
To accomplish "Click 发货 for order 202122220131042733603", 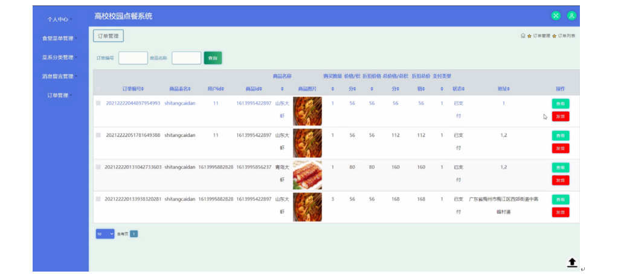I will [x=561, y=180].
